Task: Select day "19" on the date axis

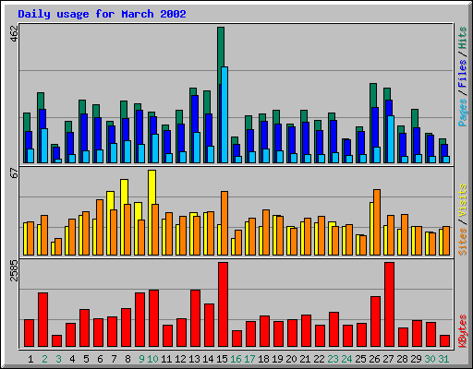Action: [x=277, y=359]
